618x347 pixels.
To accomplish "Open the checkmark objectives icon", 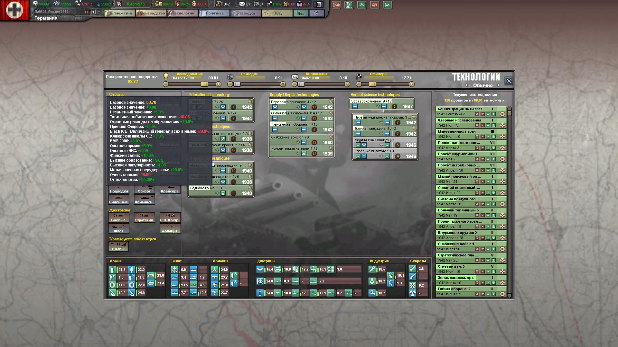I will coord(388,5).
